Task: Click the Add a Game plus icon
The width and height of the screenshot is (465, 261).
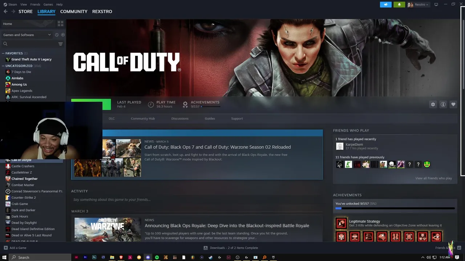Action: pos(5,248)
